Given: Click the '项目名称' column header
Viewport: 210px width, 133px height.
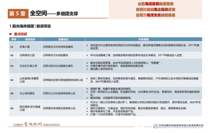Looking at the screenshot, I should click(x=30, y=40).
